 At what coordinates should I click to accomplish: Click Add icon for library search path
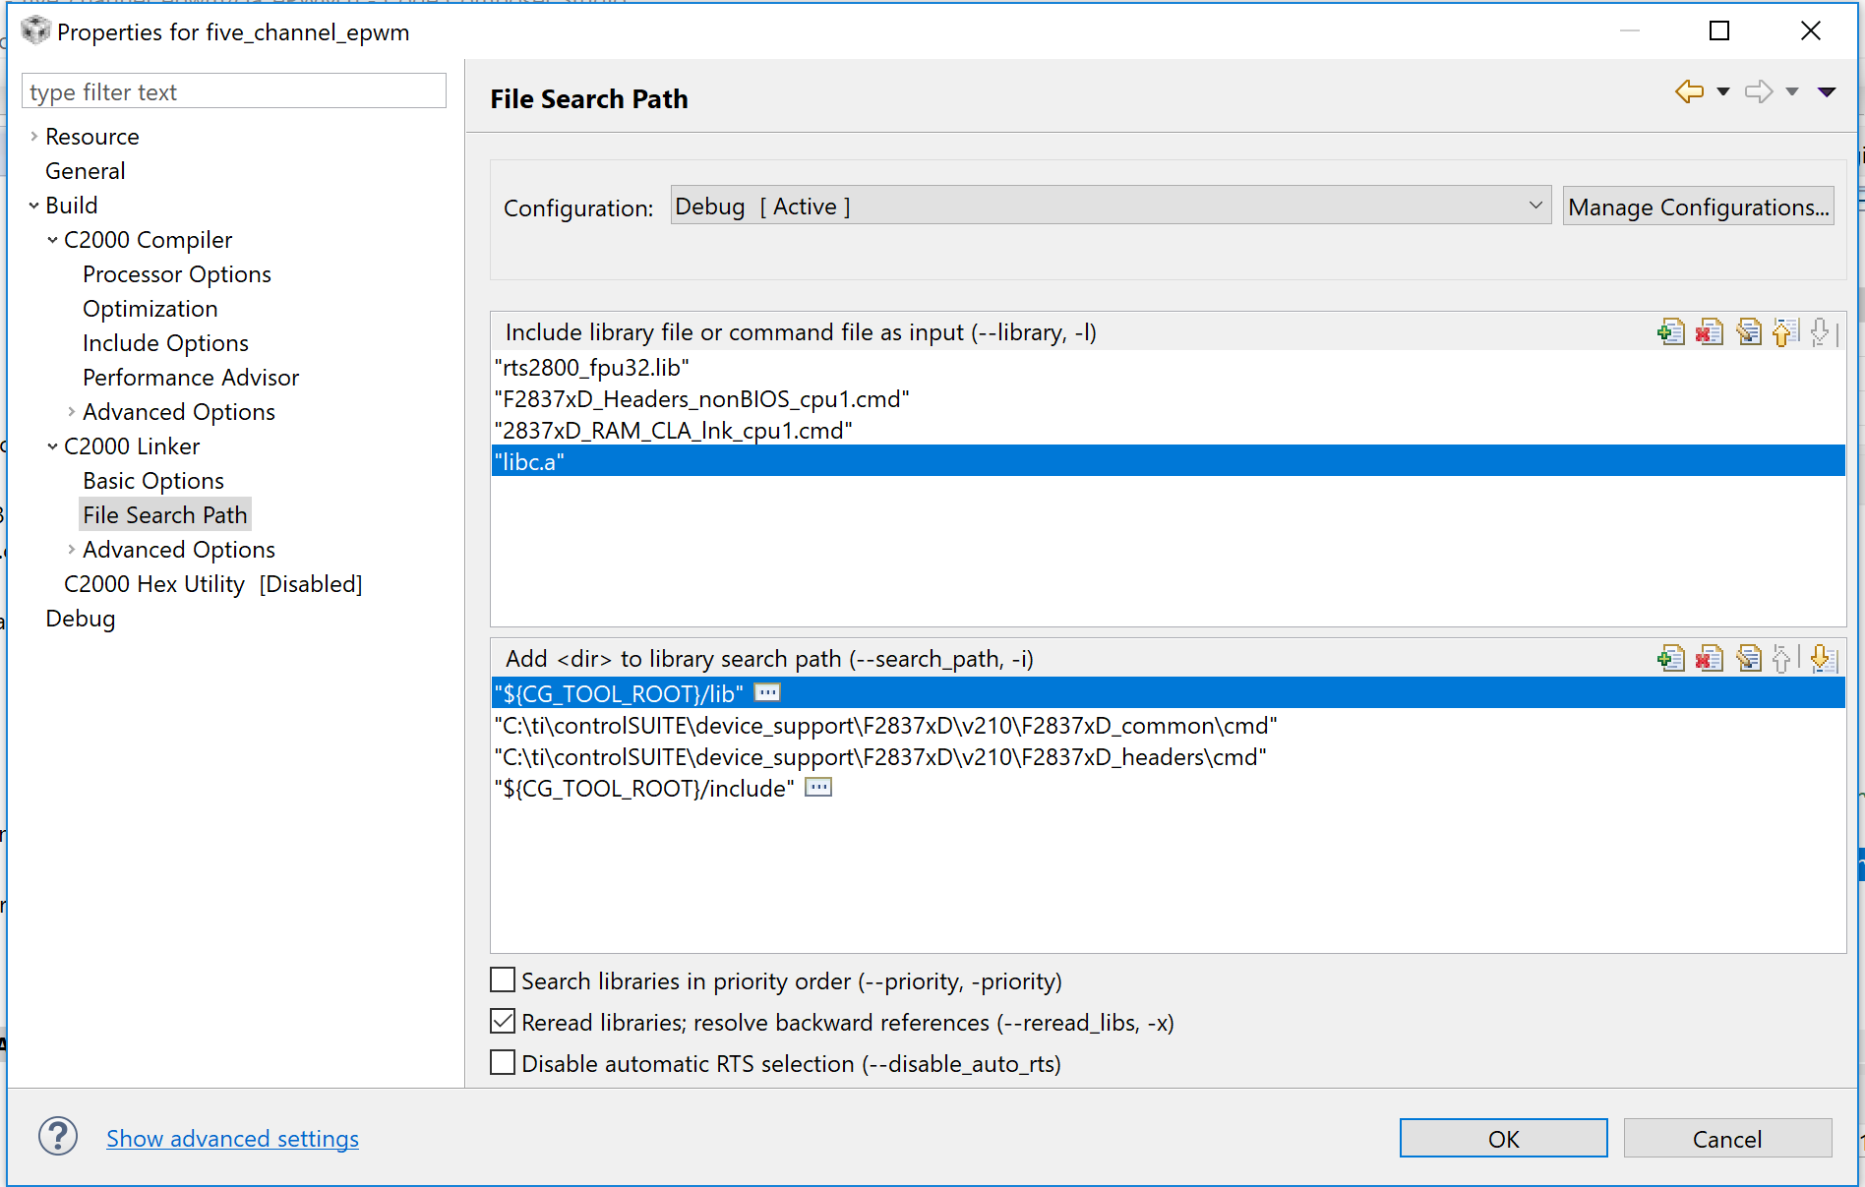click(1670, 659)
